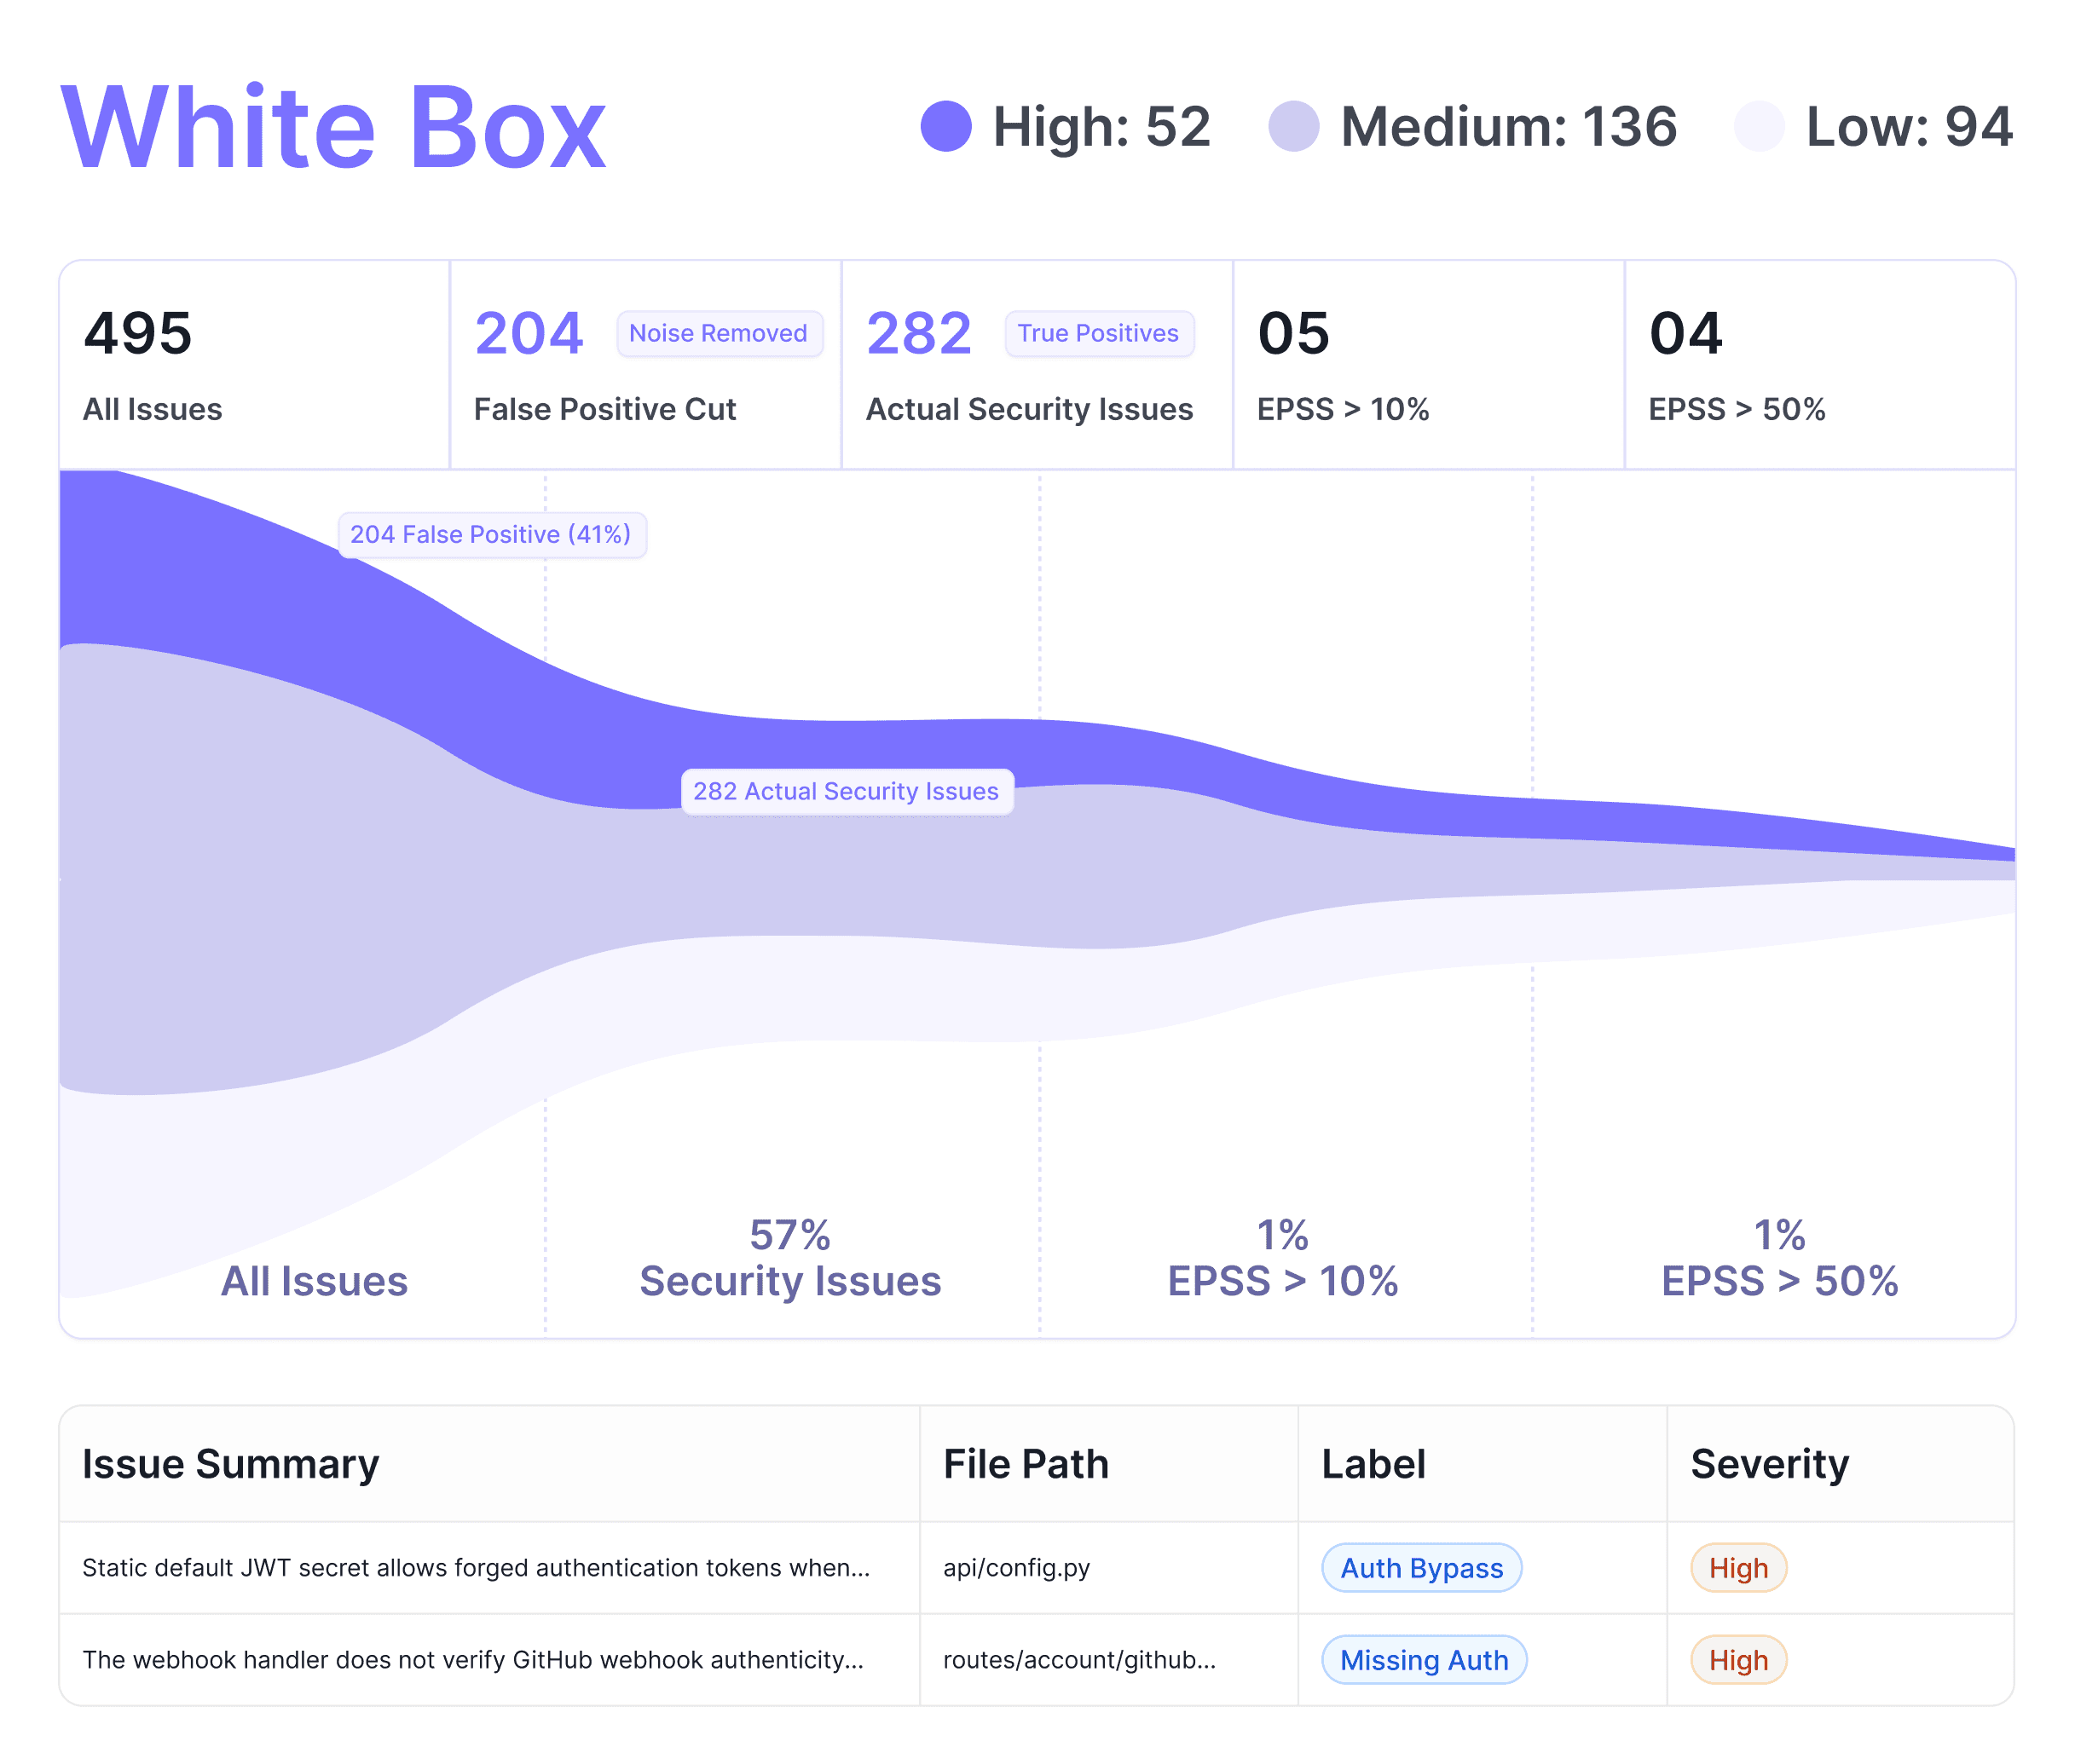Click High severity badge for webhook issue
Viewport: 2075px width, 1764px height.
pos(1738,1660)
